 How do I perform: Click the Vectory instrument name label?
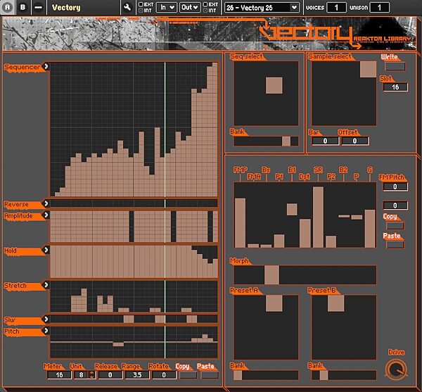click(x=66, y=8)
